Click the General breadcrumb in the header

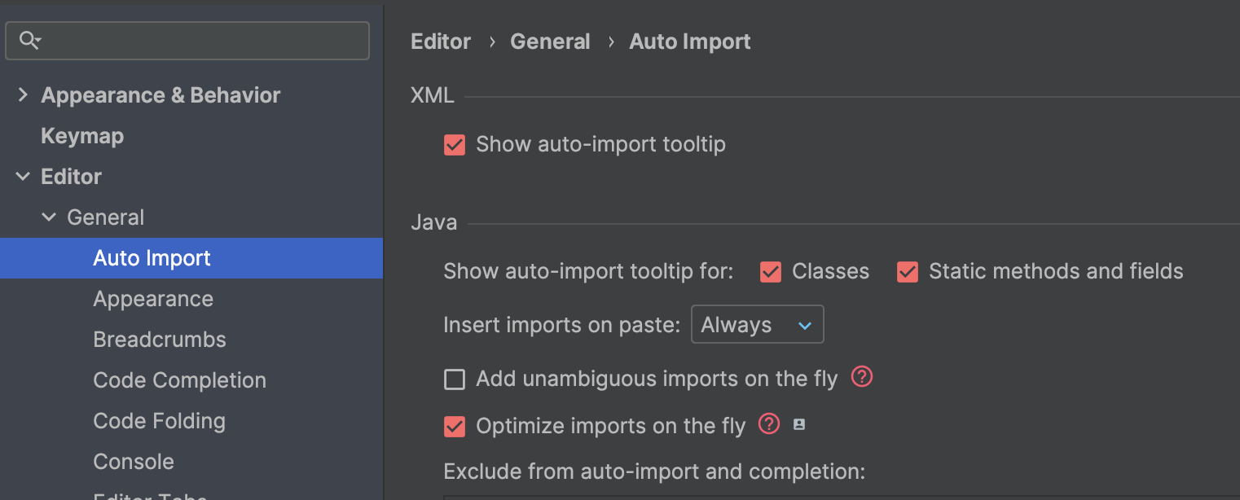(x=550, y=42)
